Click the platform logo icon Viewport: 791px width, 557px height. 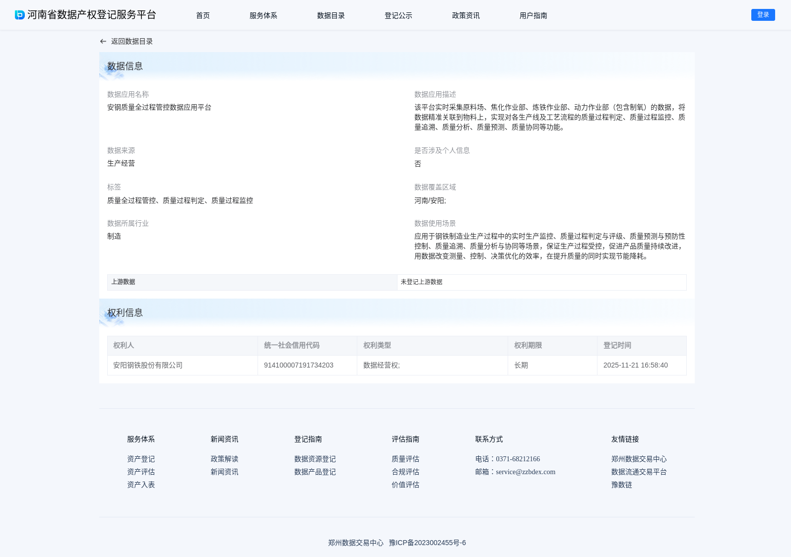(x=20, y=15)
